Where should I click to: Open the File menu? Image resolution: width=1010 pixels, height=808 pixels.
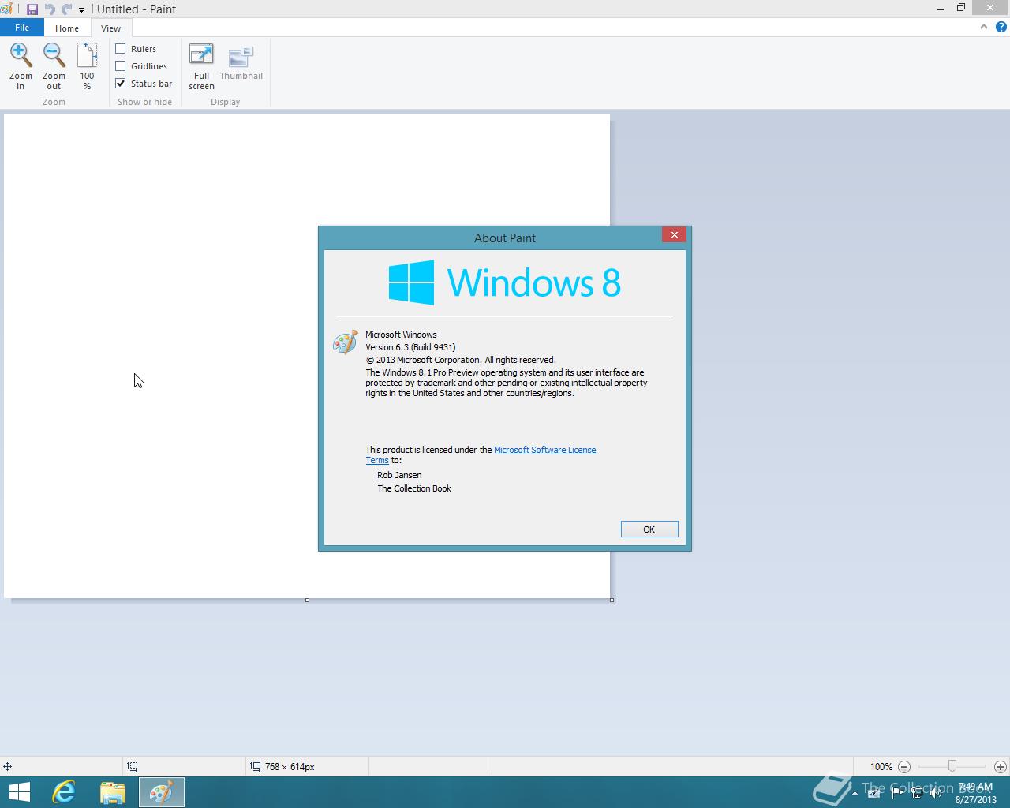22,28
